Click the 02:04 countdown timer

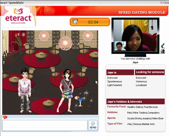point(93,22)
